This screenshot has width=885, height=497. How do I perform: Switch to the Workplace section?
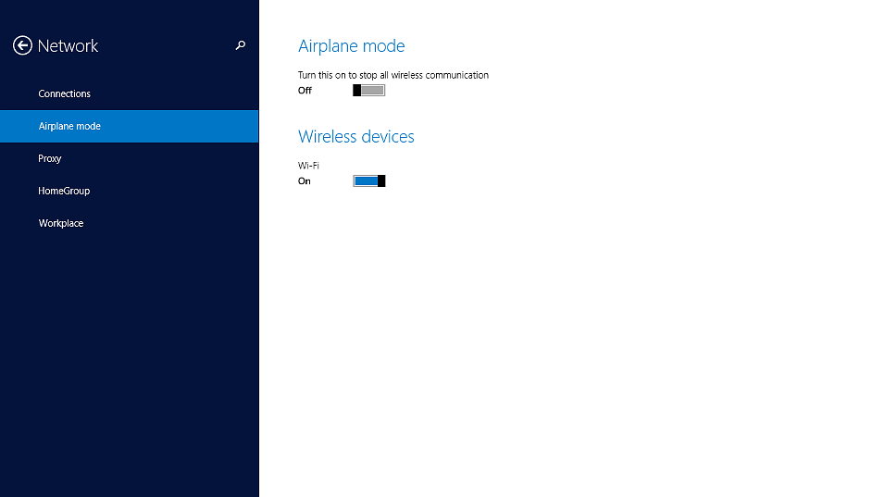click(130, 223)
